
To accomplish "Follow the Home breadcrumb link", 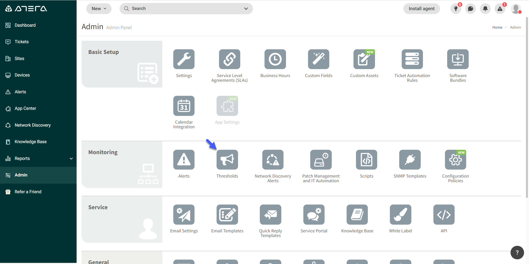I will tap(497, 27).
